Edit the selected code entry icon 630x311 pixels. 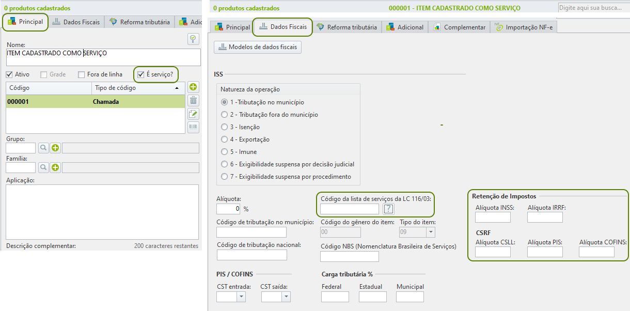(x=194, y=114)
